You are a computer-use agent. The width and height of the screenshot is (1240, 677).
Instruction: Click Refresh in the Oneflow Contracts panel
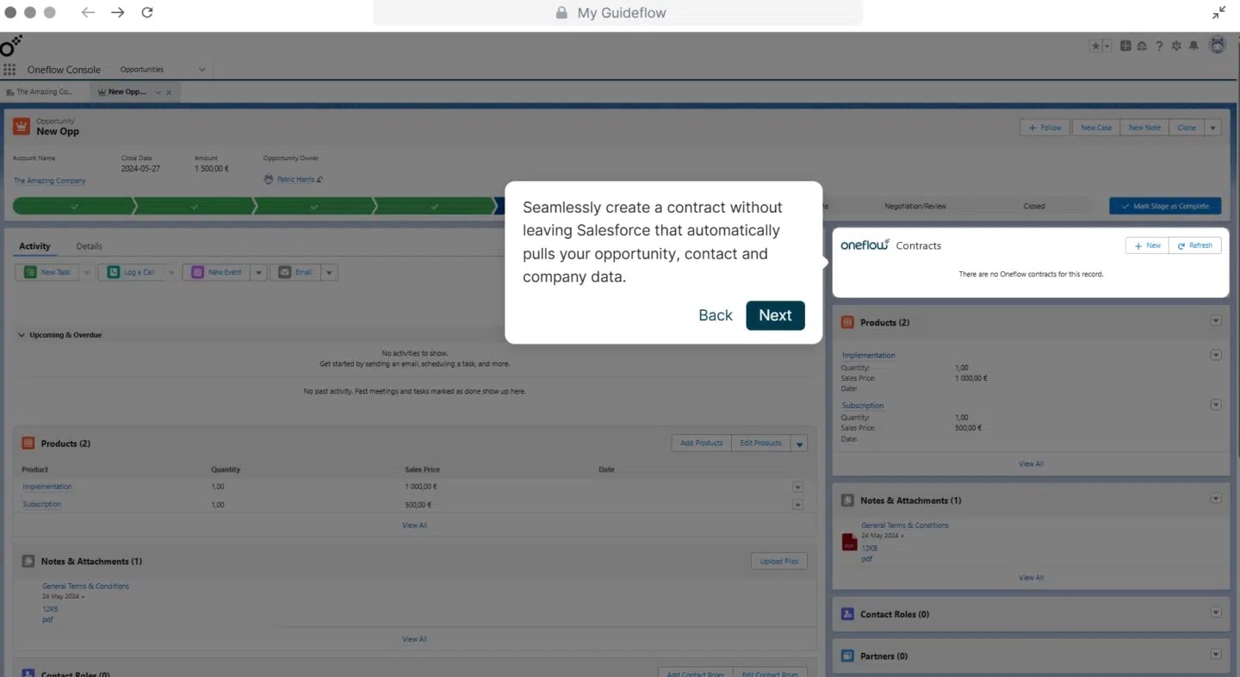pyautogui.click(x=1194, y=245)
